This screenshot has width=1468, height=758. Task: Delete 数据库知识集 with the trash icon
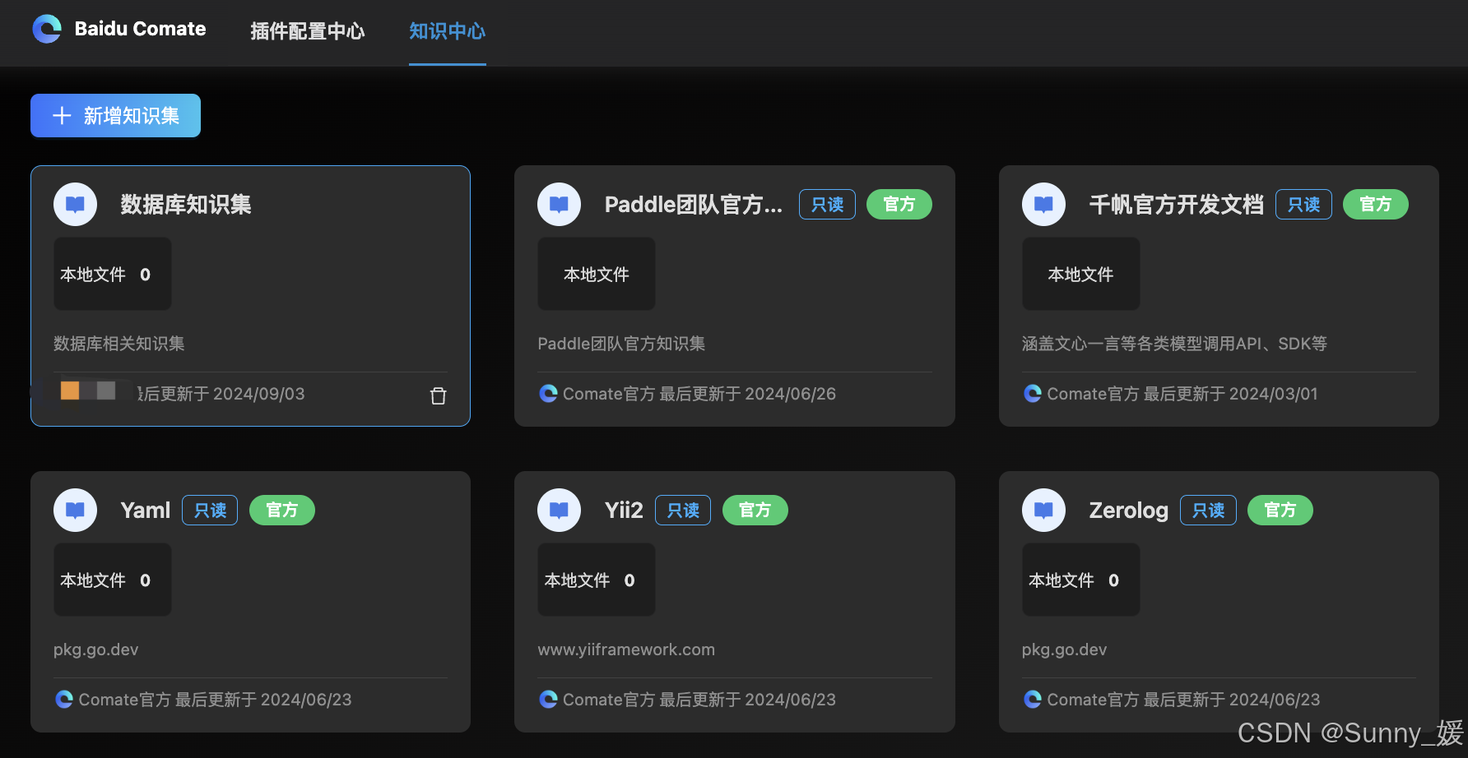pos(439,395)
